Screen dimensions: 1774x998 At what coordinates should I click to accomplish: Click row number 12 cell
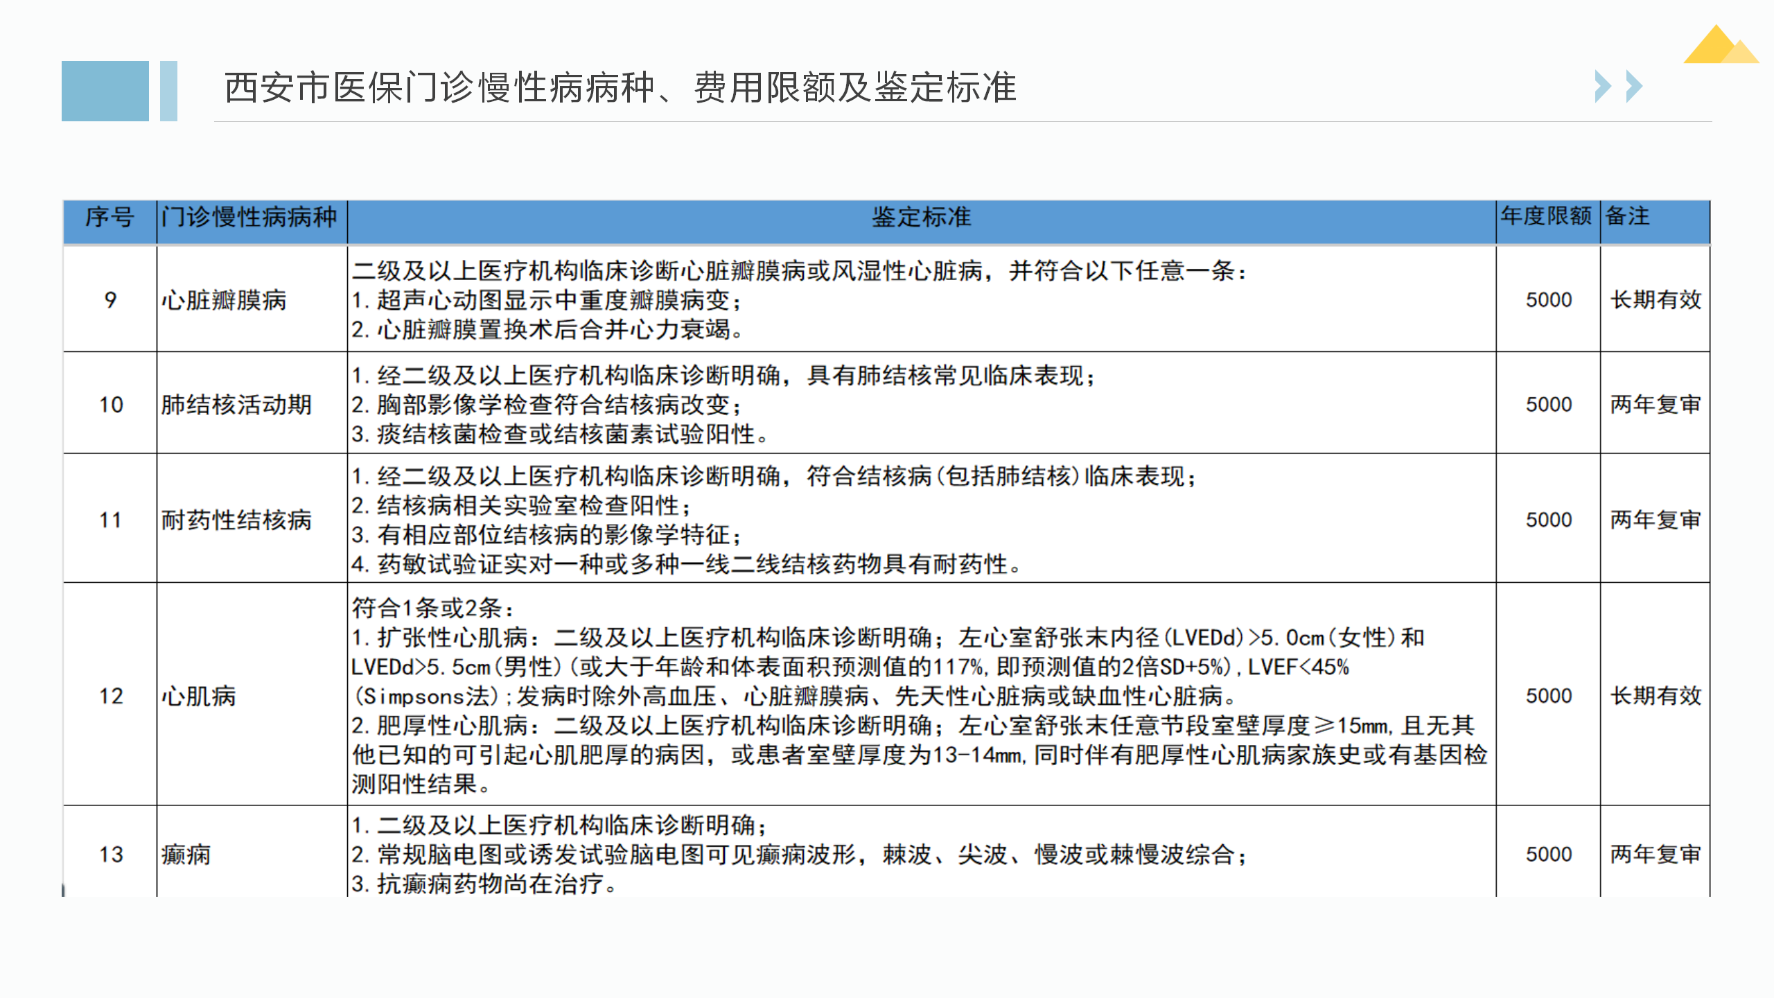tap(110, 696)
